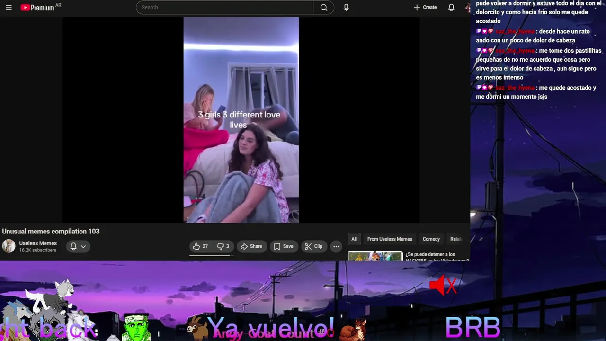Expand the channel notification preferences dropdown
Viewport: 606px width, 341px height.
click(x=78, y=246)
